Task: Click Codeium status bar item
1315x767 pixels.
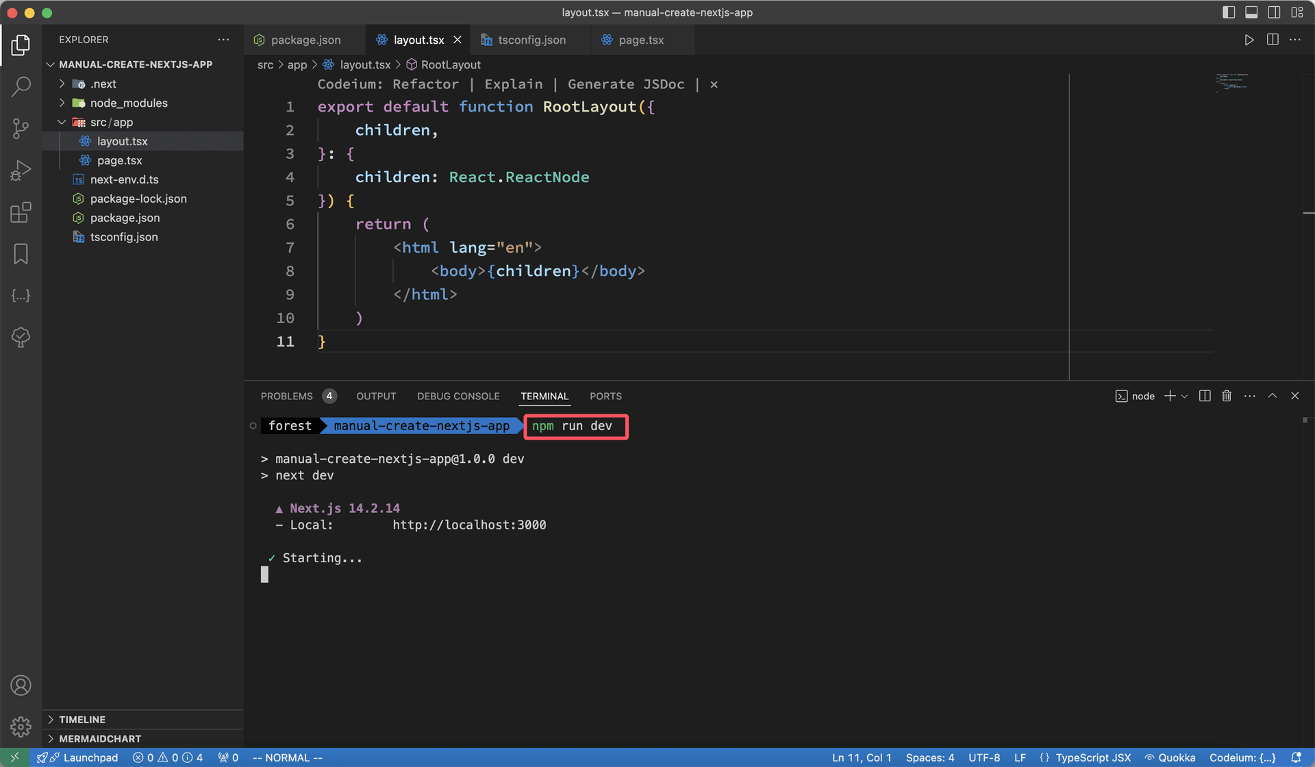Action: 1242,757
